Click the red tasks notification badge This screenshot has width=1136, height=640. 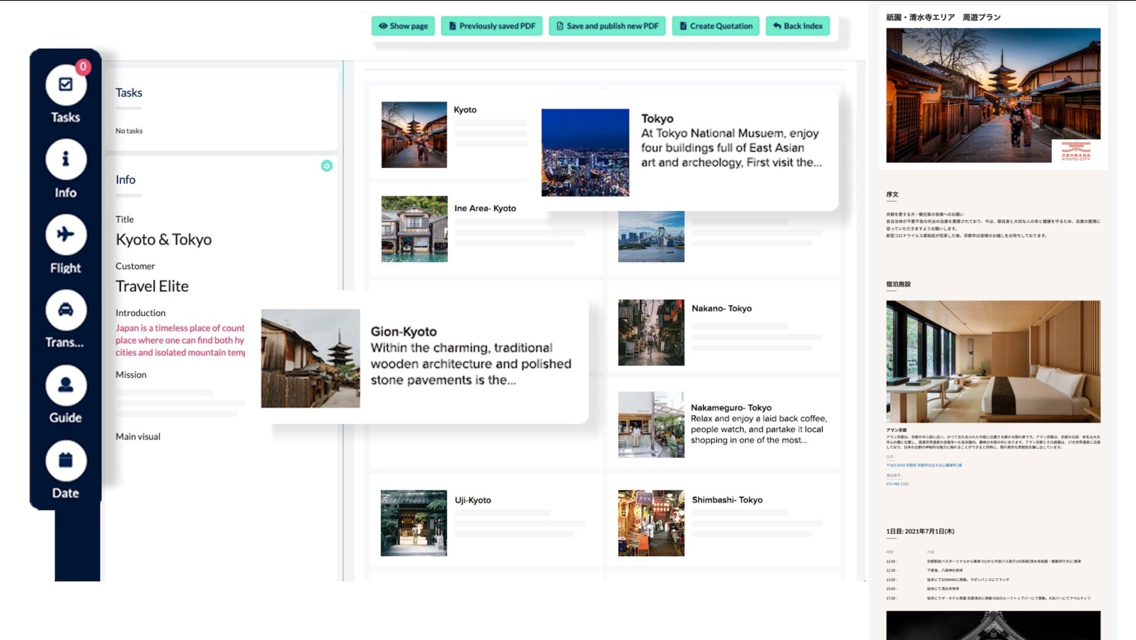83,66
